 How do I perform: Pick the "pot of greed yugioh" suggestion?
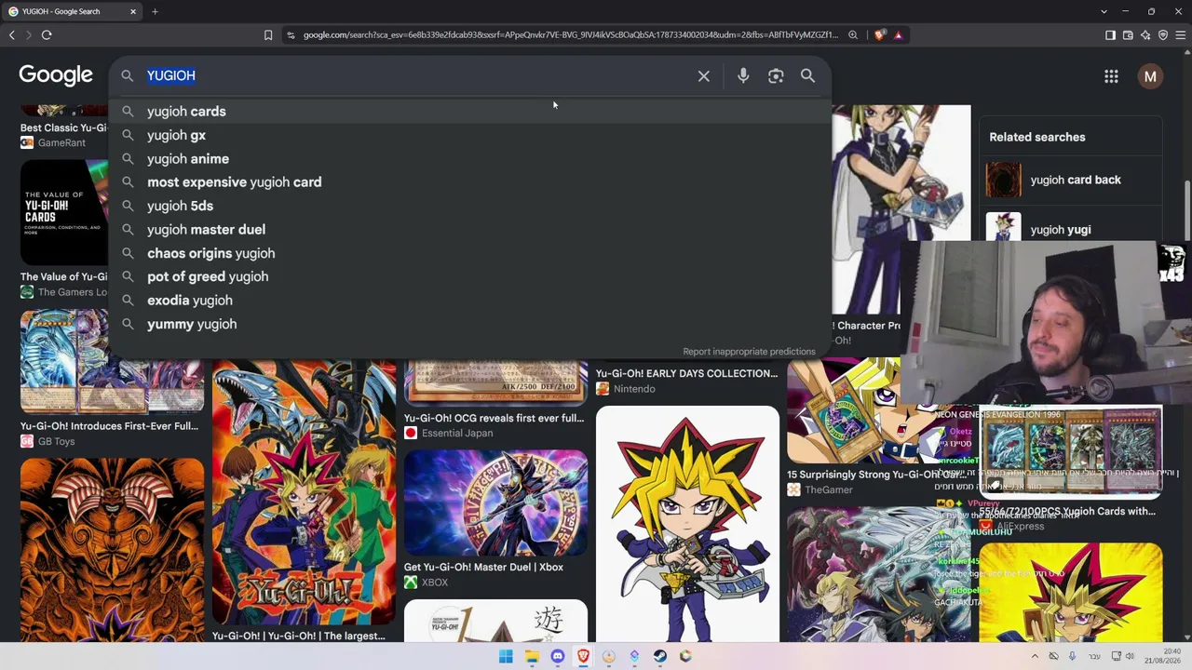[x=469, y=276]
